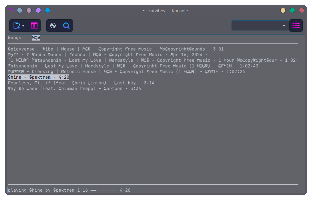This screenshot has height=200, width=312.
Task: Expand the new tab profile dropdown arrow
Action: pos(23,26)
